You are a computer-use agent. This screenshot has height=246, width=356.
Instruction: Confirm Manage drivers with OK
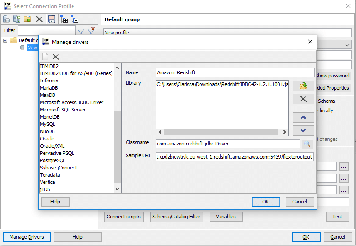tap(266, 202)
